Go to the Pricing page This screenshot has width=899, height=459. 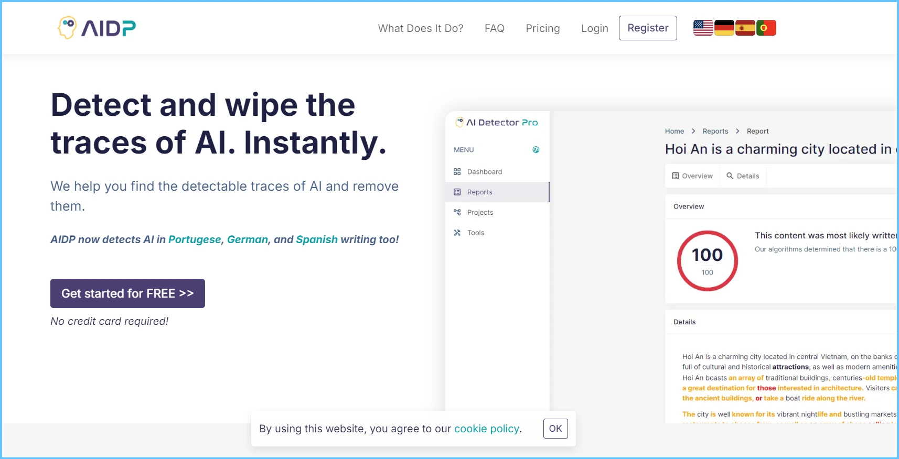pos(543,28)
